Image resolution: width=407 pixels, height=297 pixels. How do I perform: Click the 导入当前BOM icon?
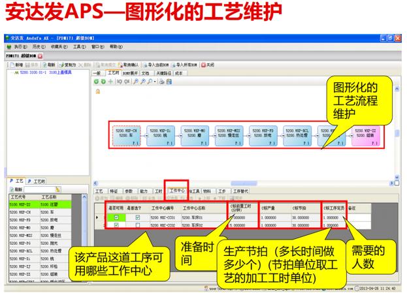click(145, 65)
